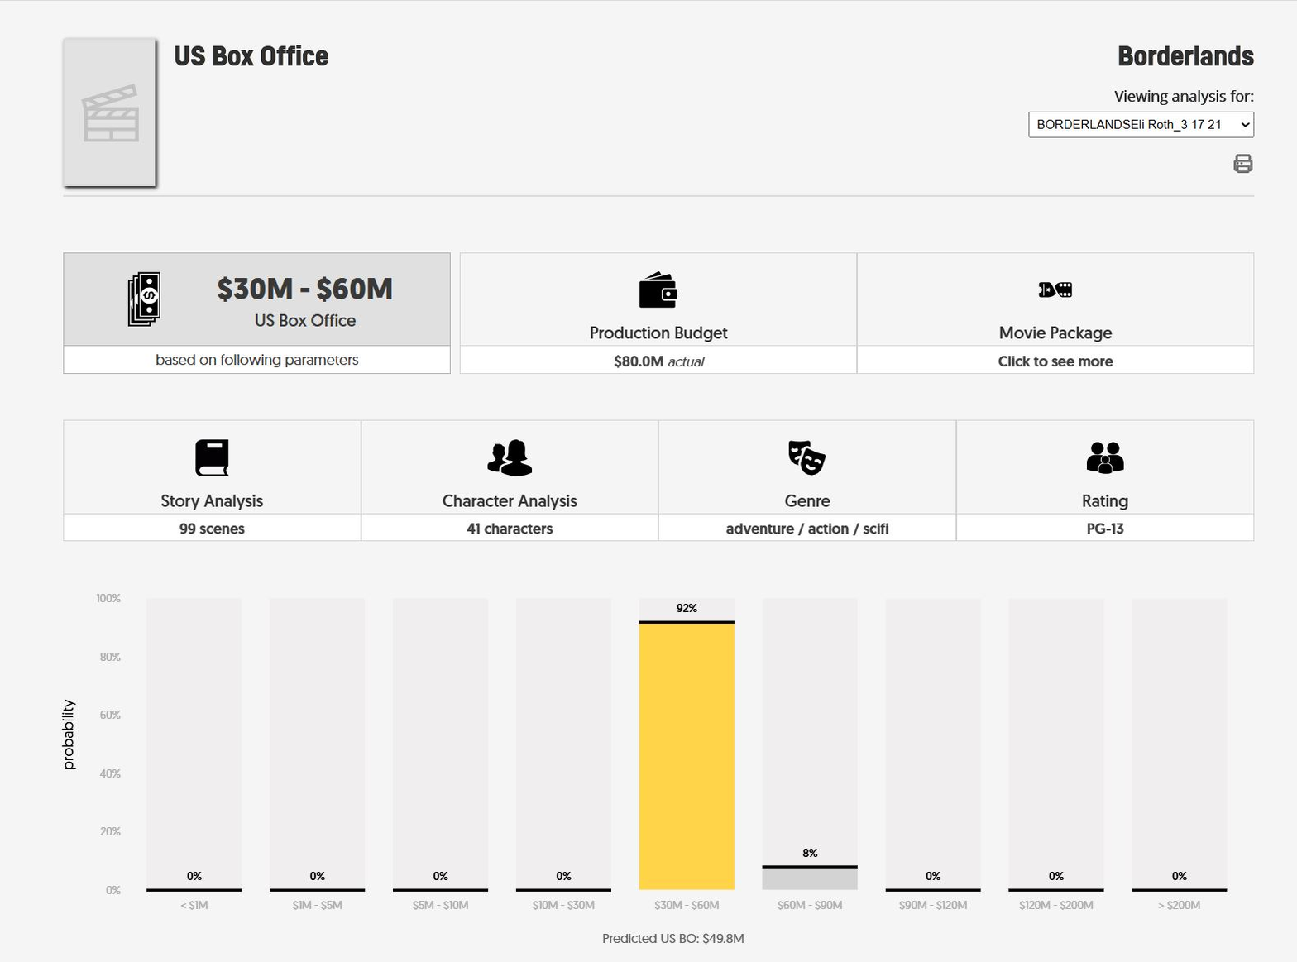The height and width of the screenshot is (962, 1297).
Task: Click the people Character Analysis icon
Action: tap(510, 458)
